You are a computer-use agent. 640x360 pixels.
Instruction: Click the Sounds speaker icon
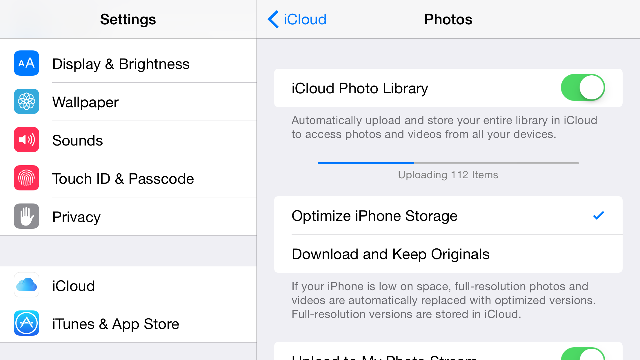[x=26, y=140]
